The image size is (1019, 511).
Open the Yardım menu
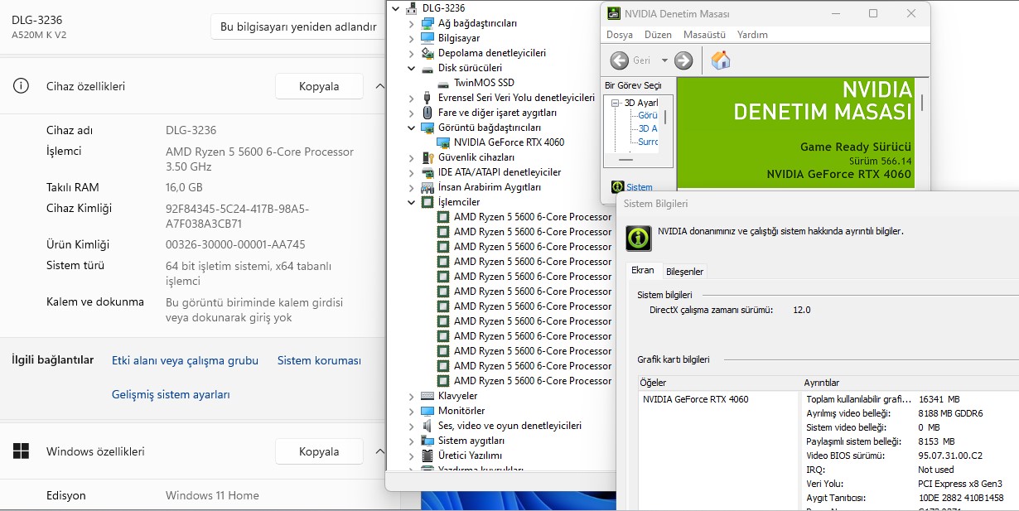[752, 35]
